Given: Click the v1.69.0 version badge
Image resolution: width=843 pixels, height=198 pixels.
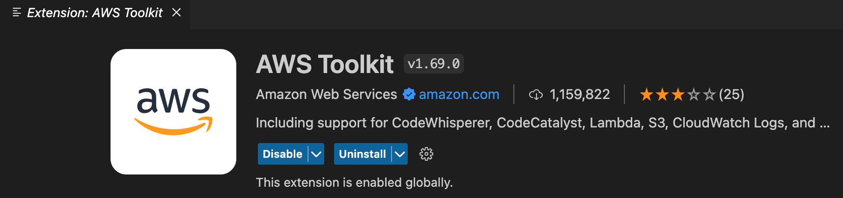Looking at the screenshot, I should tap(434, 64).
